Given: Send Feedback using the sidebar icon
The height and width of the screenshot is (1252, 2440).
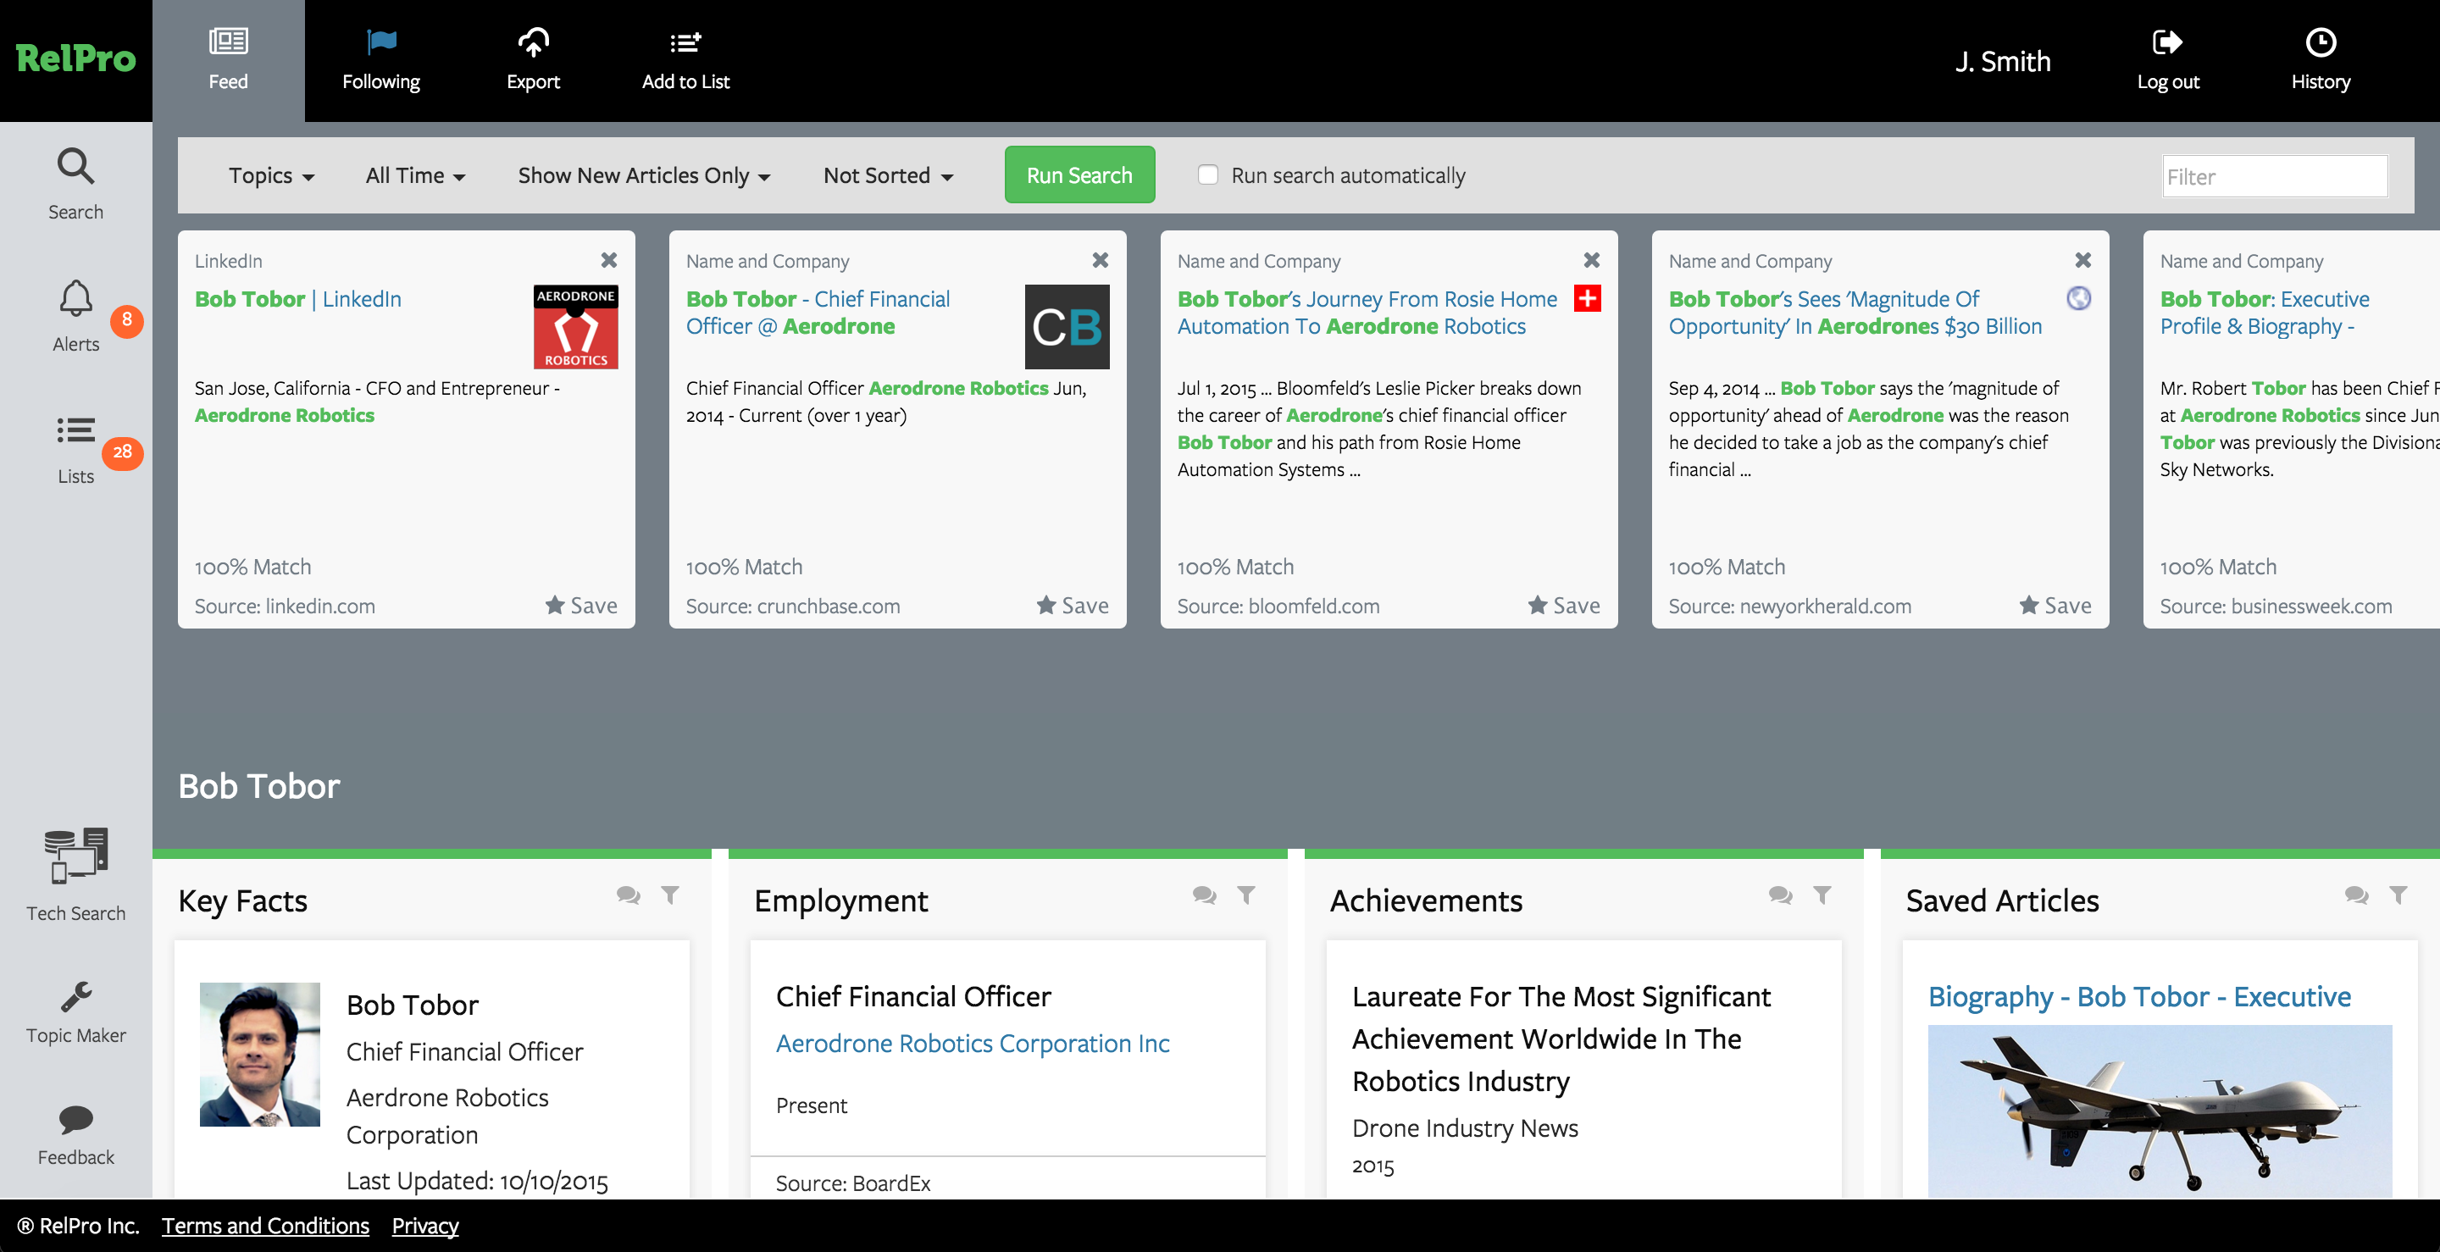Looking at the screenshot, I should [75, 1132].
